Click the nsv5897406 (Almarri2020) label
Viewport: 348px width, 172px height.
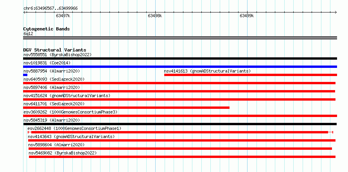52,87
